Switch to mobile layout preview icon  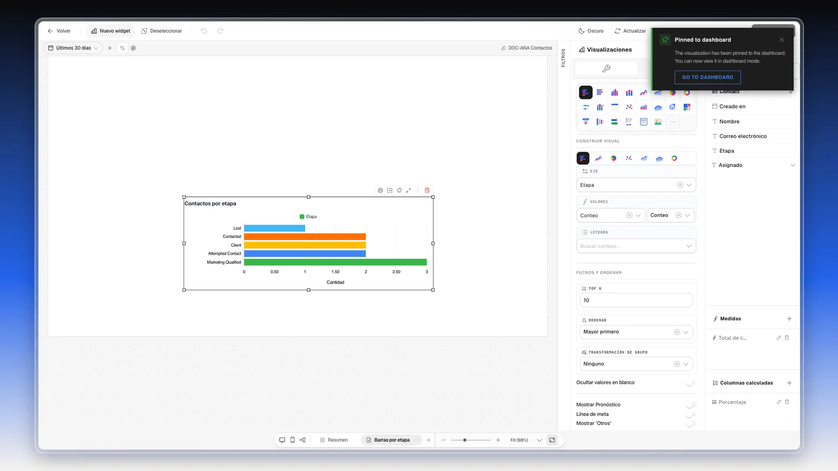click(292, 440)
